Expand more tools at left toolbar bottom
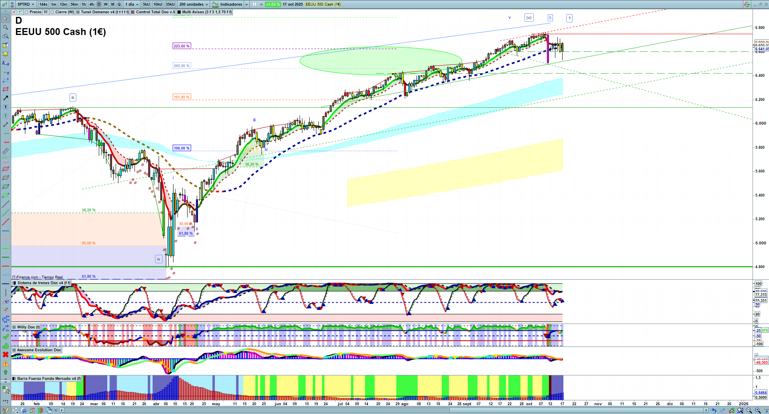The image size is (769, 414). (6, 401)
